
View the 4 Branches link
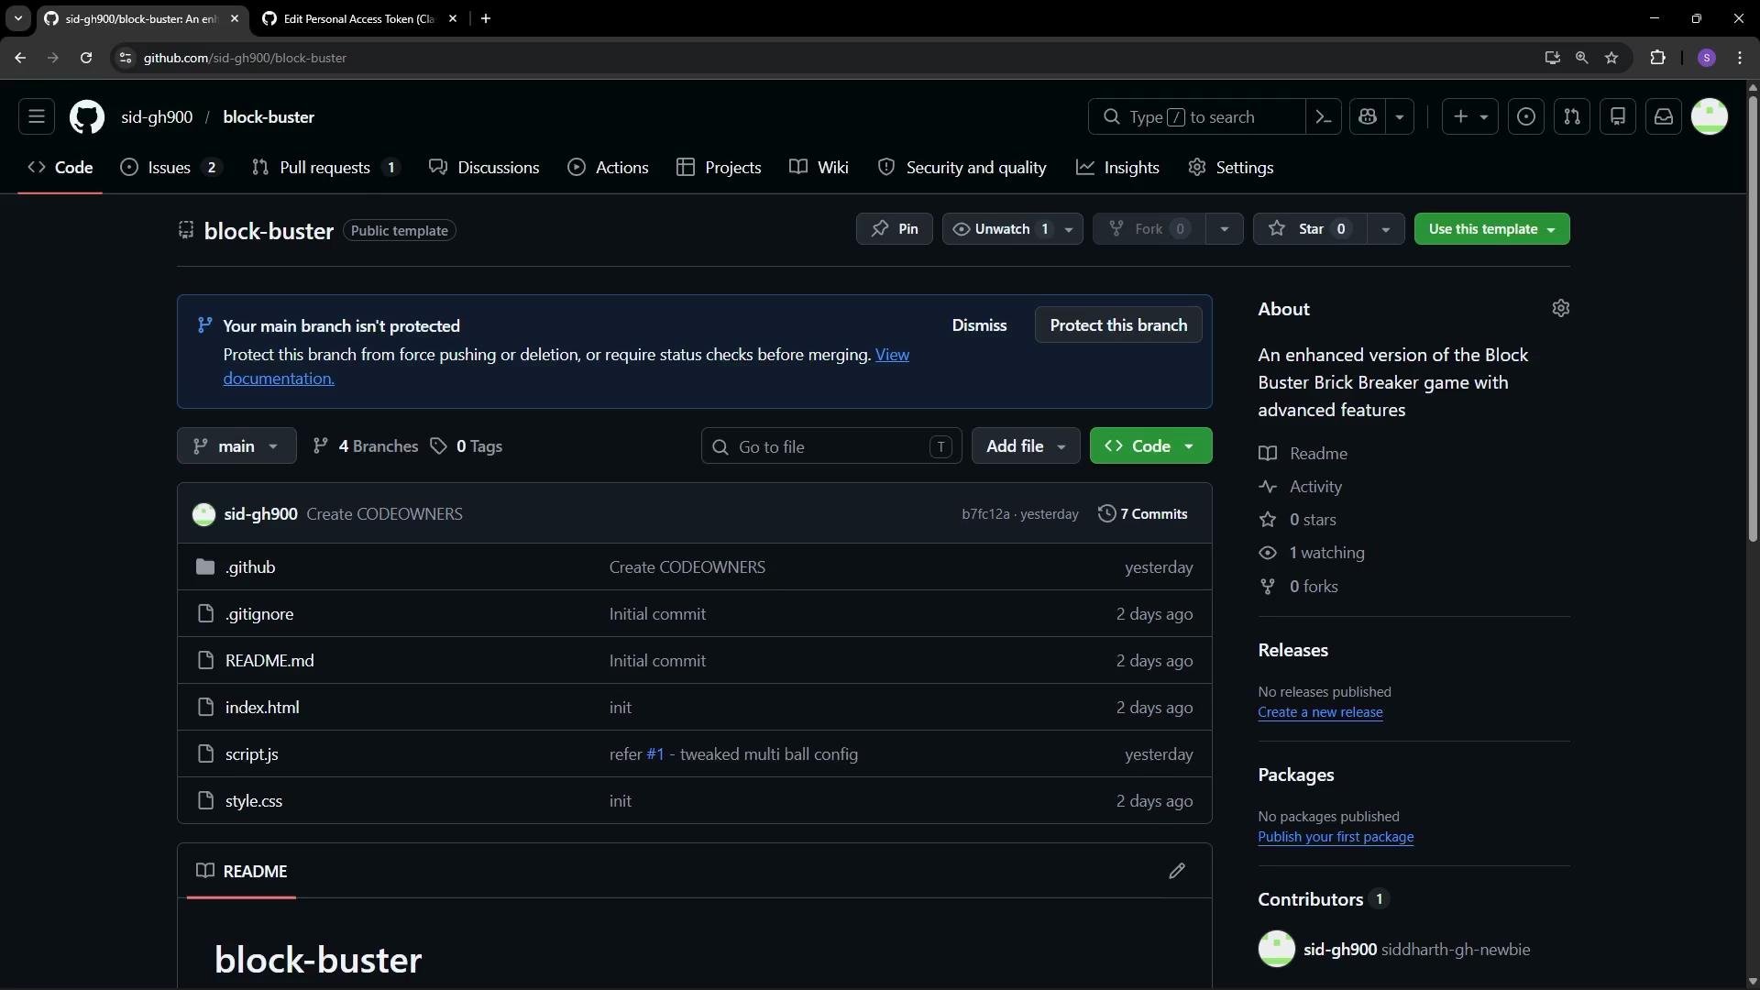click(x=366, y=446)
